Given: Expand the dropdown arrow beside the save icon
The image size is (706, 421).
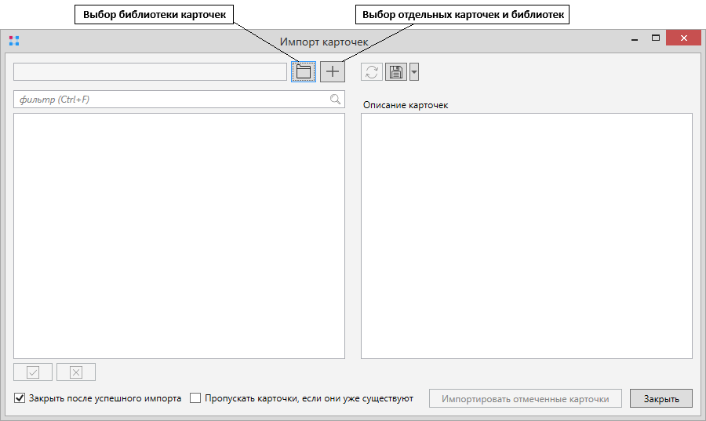Looking at the screenshot, I should click(414, 72).
